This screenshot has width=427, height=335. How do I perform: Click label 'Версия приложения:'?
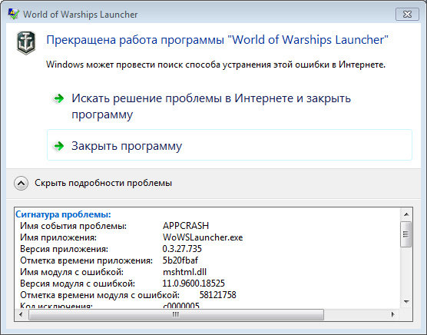[x=64, y=249]
